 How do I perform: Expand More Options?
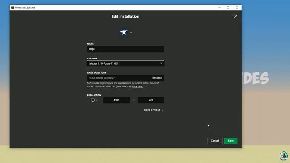pyautogui.click(x=153, y=110)
